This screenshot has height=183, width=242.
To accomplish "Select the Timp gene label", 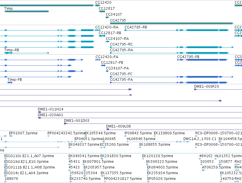I will [x=8, y=9].
